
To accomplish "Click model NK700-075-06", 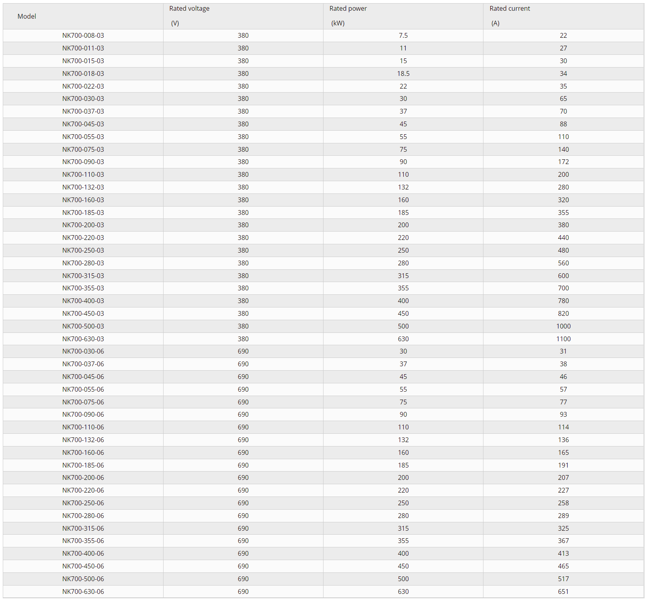I will (83, 402).
